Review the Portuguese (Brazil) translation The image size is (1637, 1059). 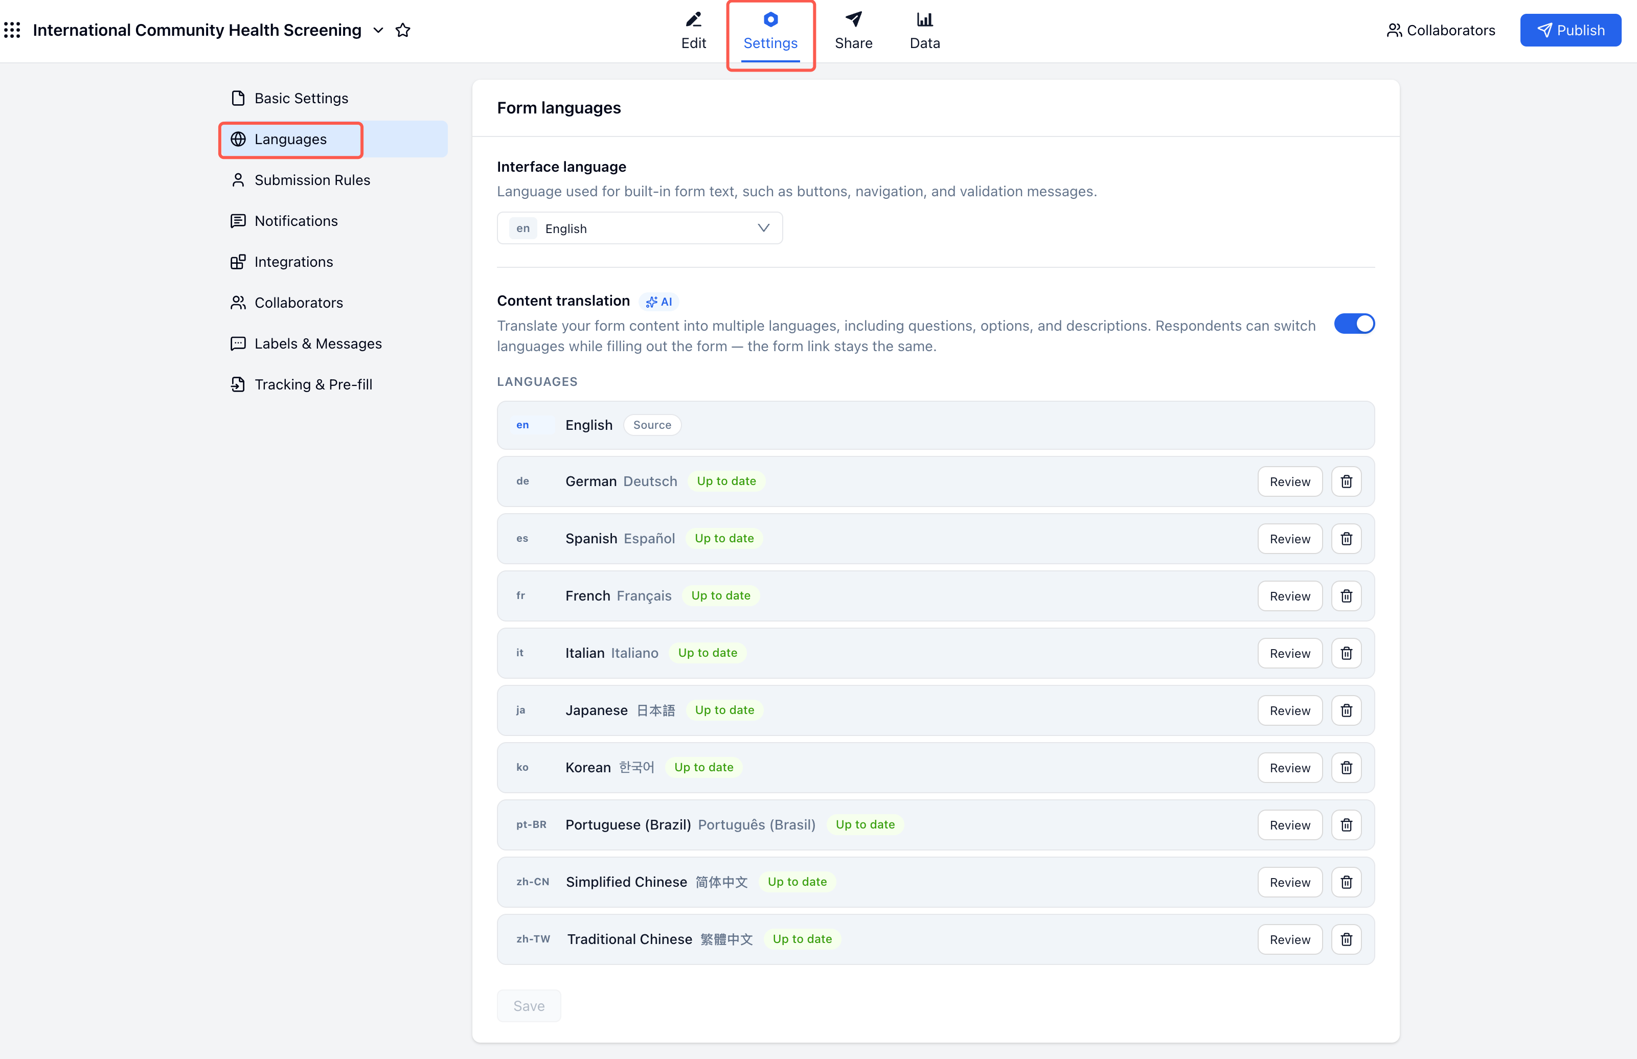(x=1290, y=825)
